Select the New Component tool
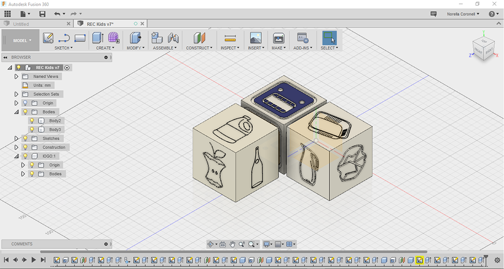Image resolution: width=504 pixels, height=269 pixels. 157,37
